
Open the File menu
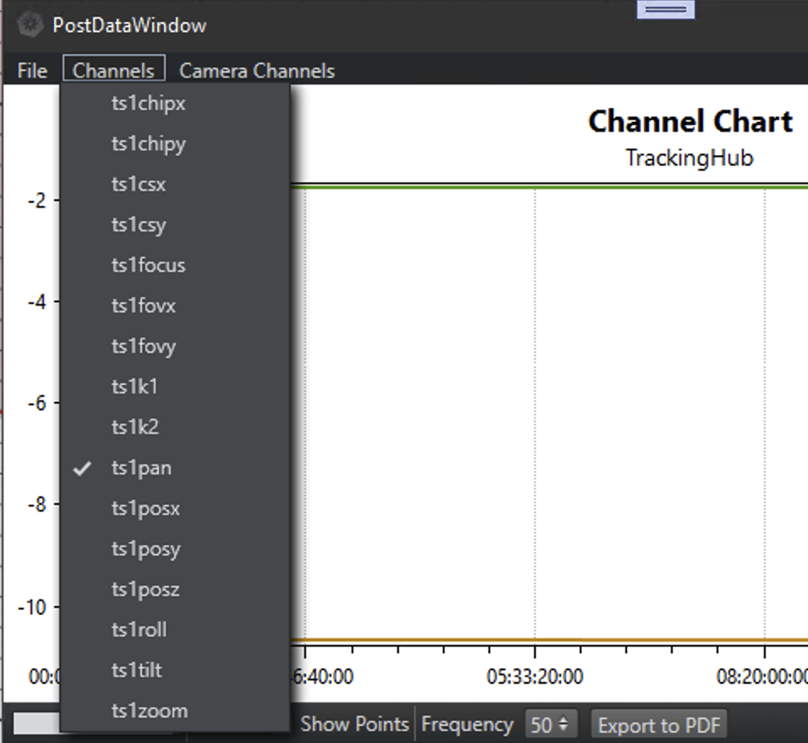(x=32, y=71)
